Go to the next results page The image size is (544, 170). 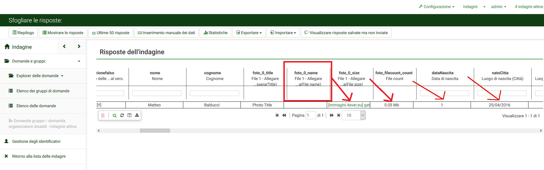[331, 115]
